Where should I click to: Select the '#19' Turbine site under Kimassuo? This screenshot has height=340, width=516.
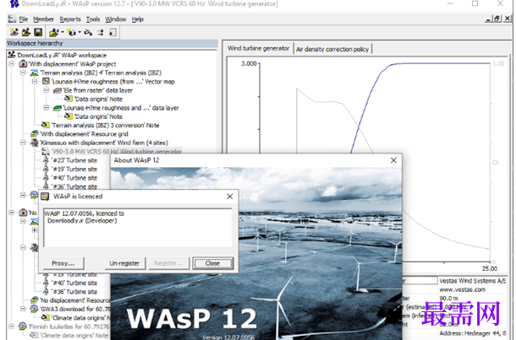point(74,169)
